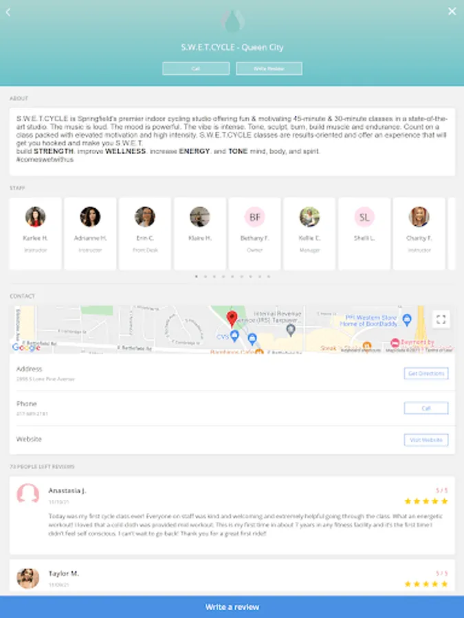Open Bethany F. BF initials avatar

254,217
